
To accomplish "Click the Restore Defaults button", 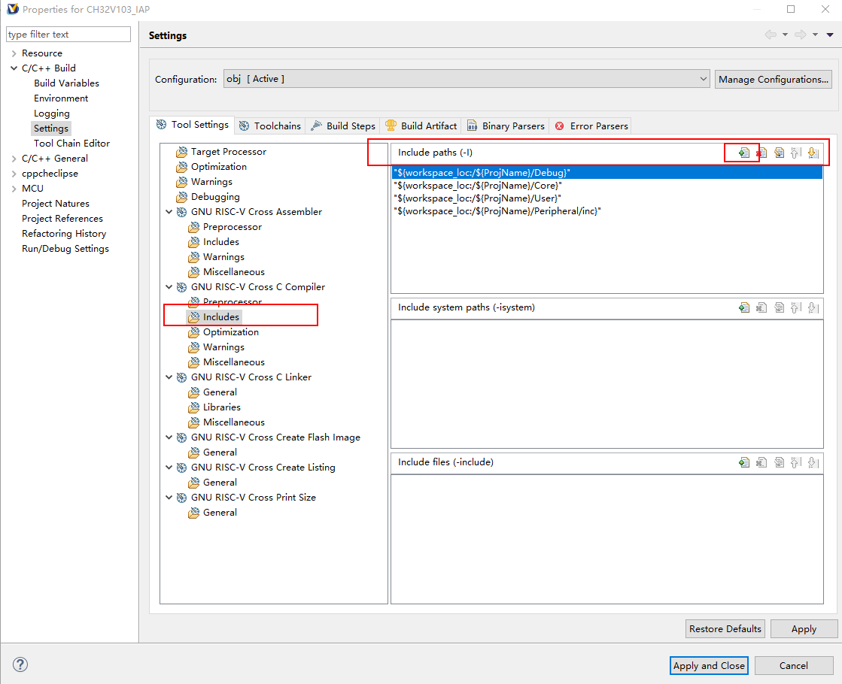I will pos(725,628).
